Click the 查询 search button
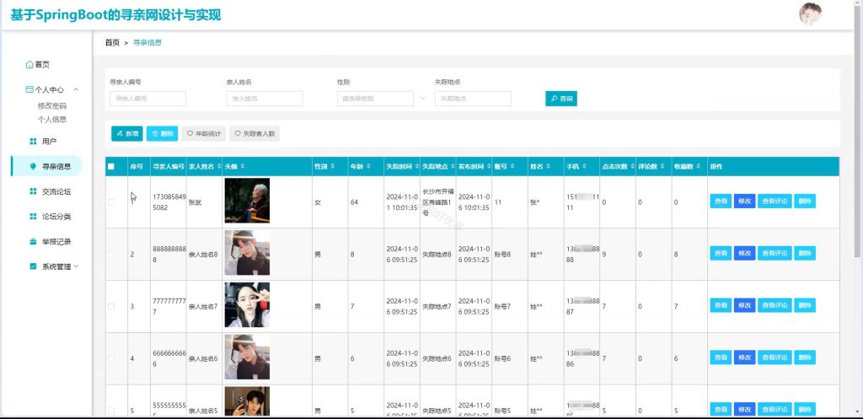This screenshot has width=863, height=419. coord(561,99)
